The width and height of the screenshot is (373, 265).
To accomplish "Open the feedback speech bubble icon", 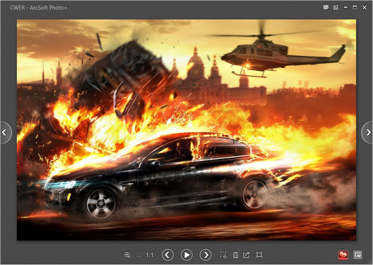I will 326,7.
